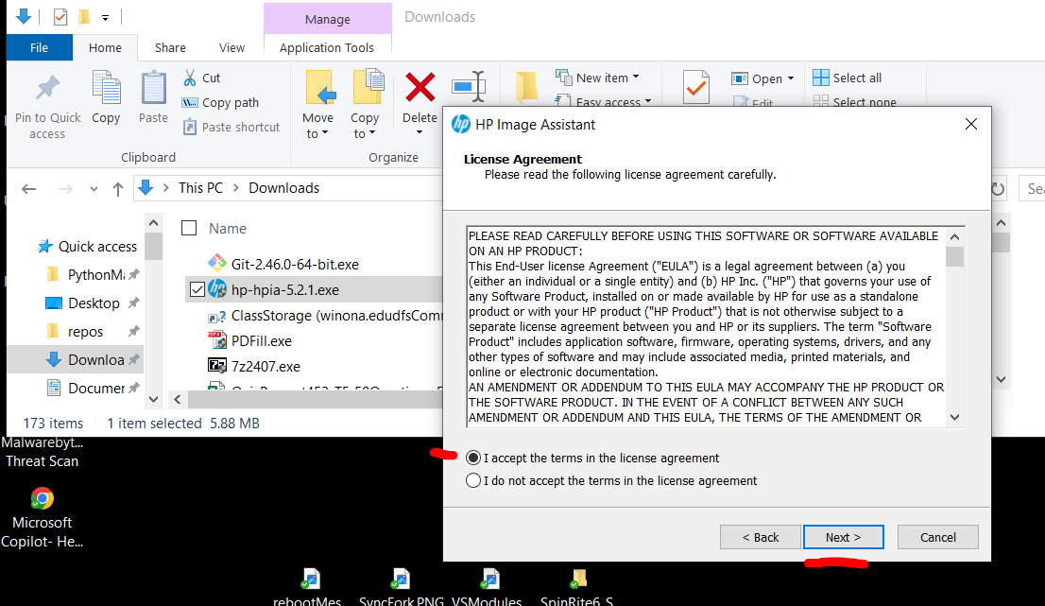Click the Copy icon in Clipboard group

pos(106,87)
